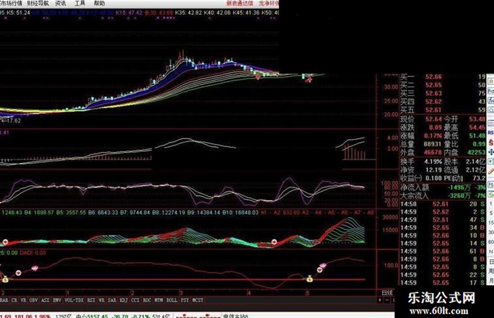
Task: Open the 市场行情 menu
Action: pyautogui.click(x=11, y=4)
